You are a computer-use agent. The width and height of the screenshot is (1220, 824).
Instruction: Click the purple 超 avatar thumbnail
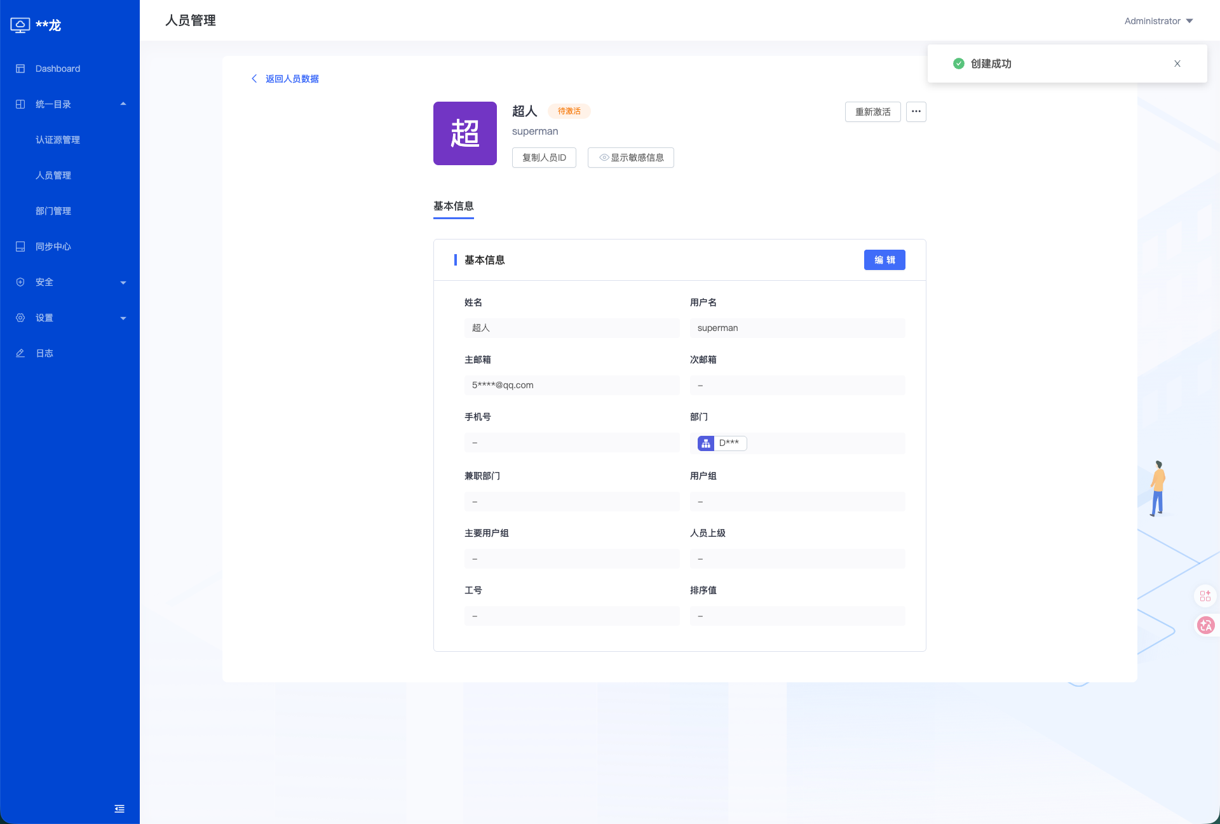tap(464, 133)
